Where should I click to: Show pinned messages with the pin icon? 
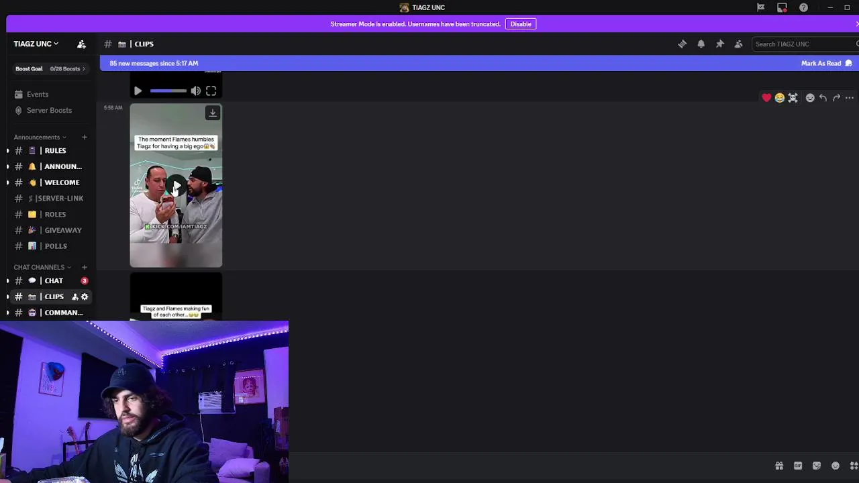pyautogui.click(x=719, y=44)
